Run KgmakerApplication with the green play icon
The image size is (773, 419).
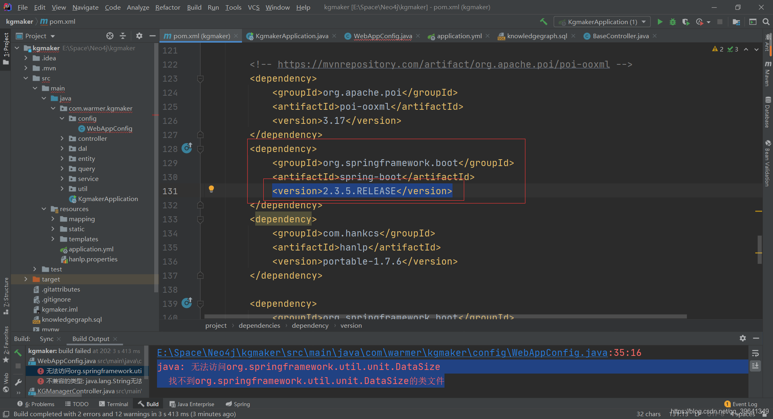[660, 22]
